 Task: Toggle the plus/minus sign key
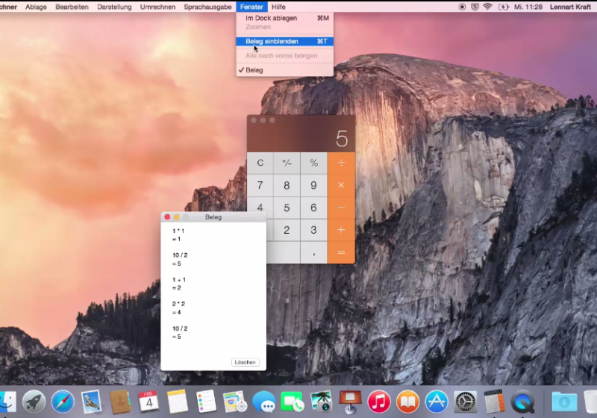pos(287,163)
